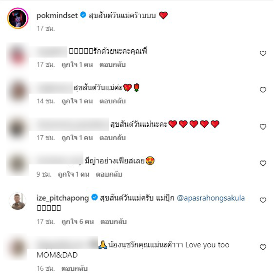View 6 likes on ize_pitchapong's comment
274x280 pixels.
[77, 221]
